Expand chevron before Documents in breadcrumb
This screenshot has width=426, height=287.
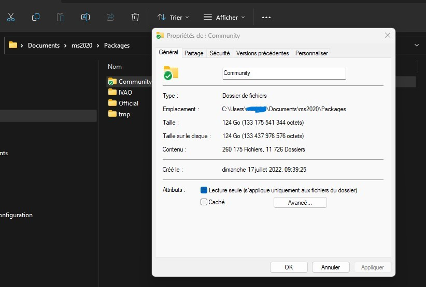tap(22, 46)
